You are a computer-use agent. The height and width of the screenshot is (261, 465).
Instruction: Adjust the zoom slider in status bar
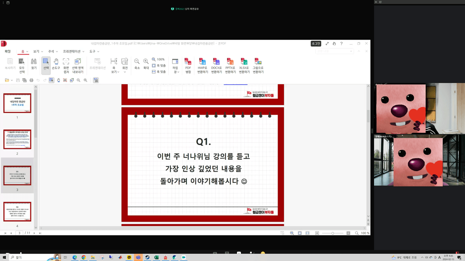pyautogui.click(x=333, y=233)
